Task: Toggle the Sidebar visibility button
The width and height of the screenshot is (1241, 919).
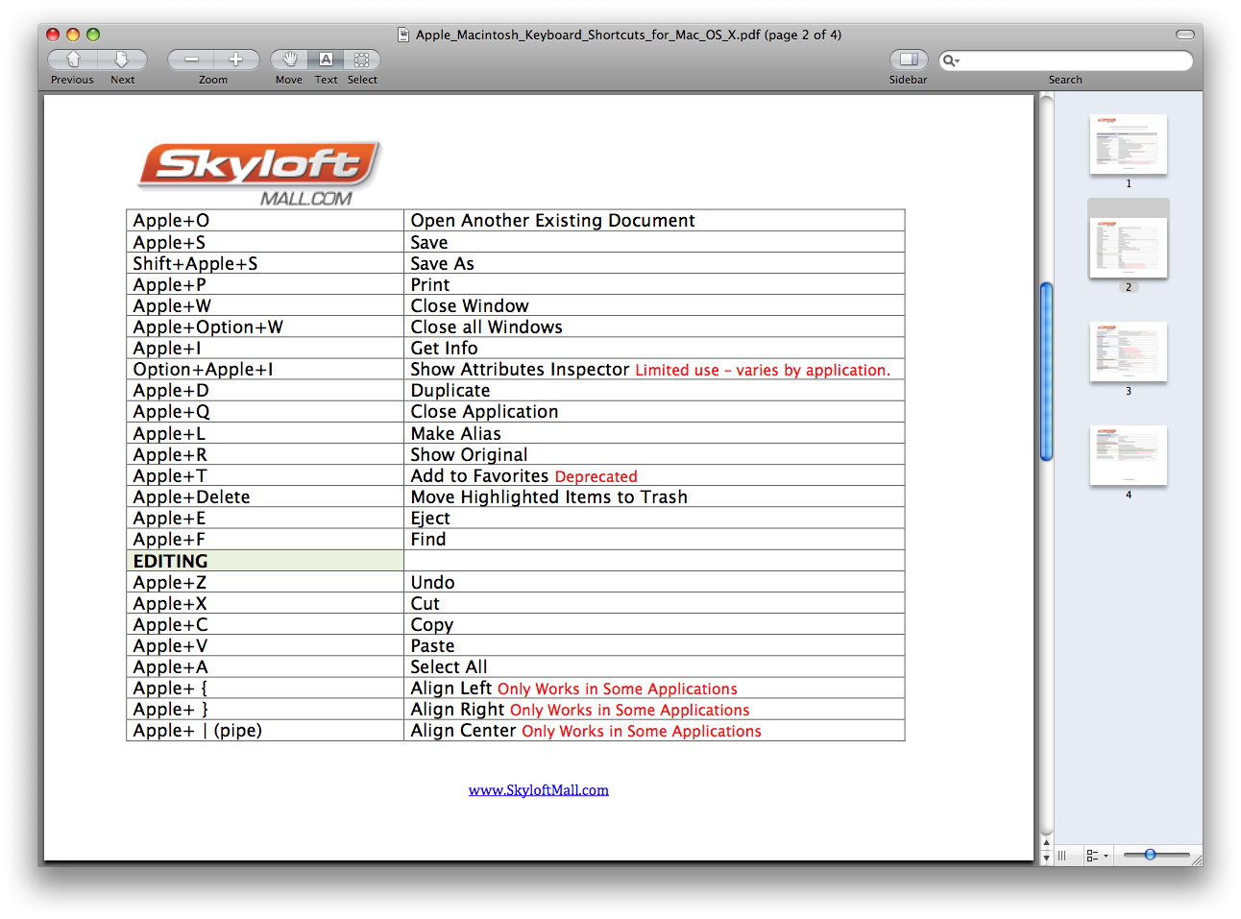Action: tap(908, 60)
